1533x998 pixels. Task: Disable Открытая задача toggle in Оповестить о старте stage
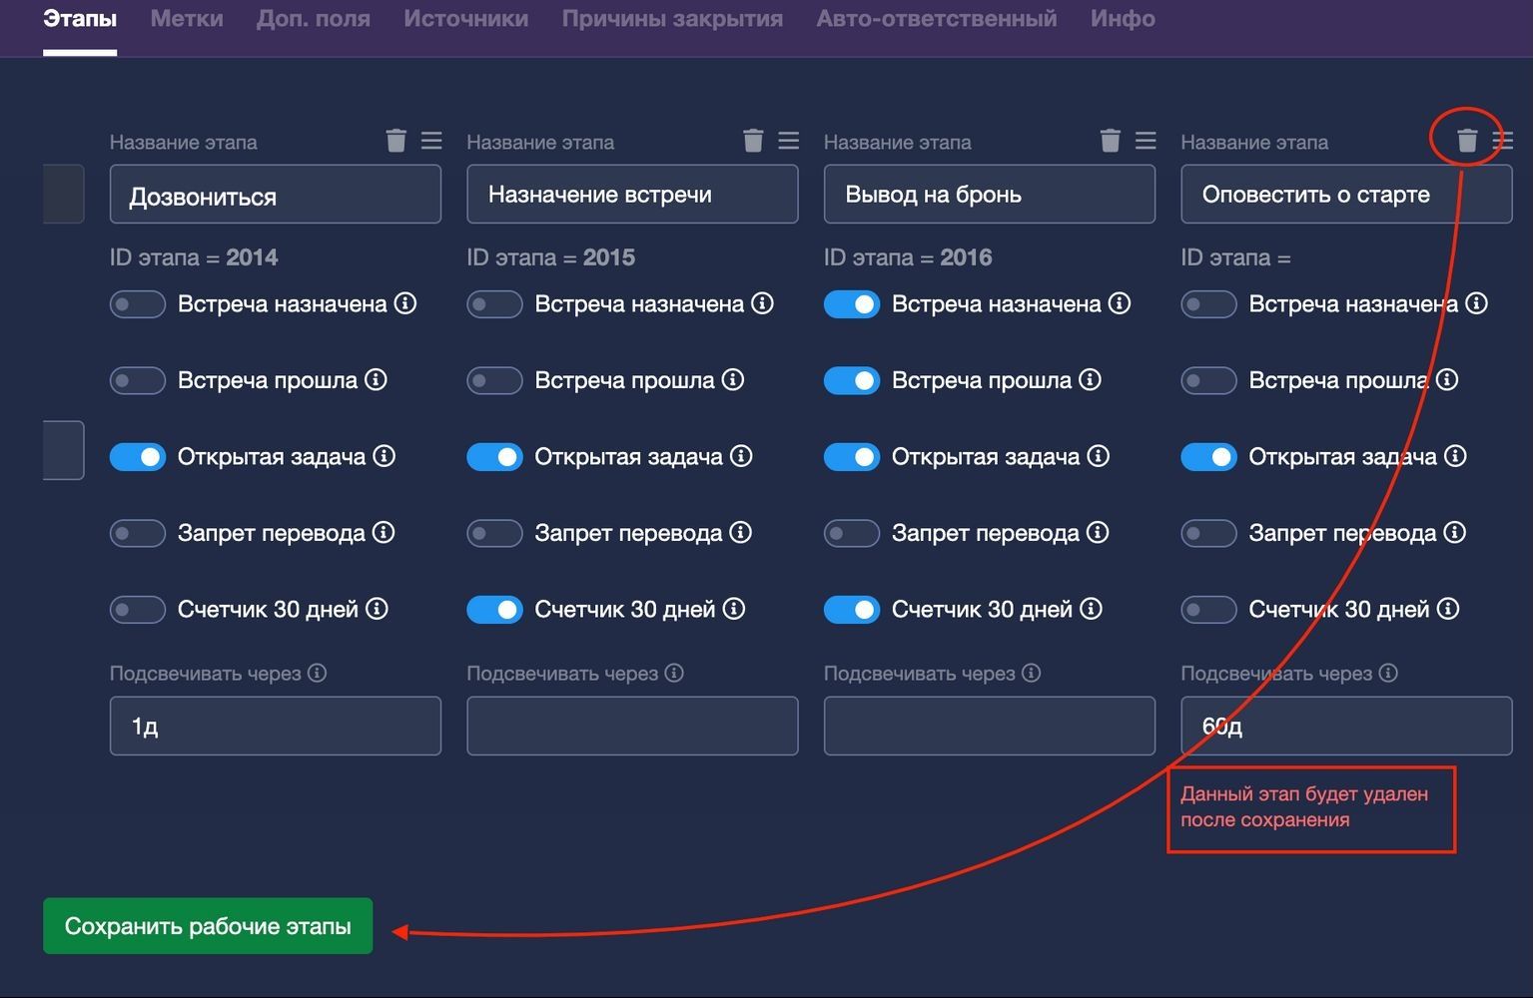[x=1208, y=457]
